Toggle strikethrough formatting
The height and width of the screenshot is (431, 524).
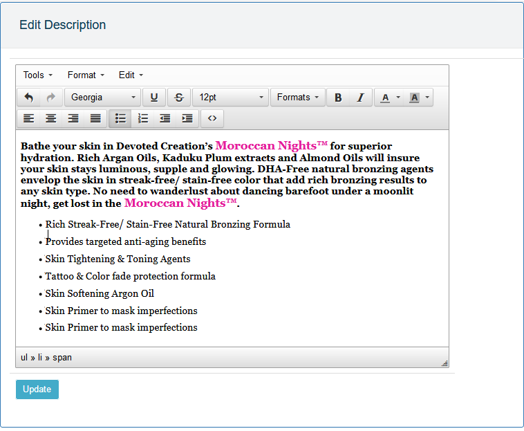(179, 98)
